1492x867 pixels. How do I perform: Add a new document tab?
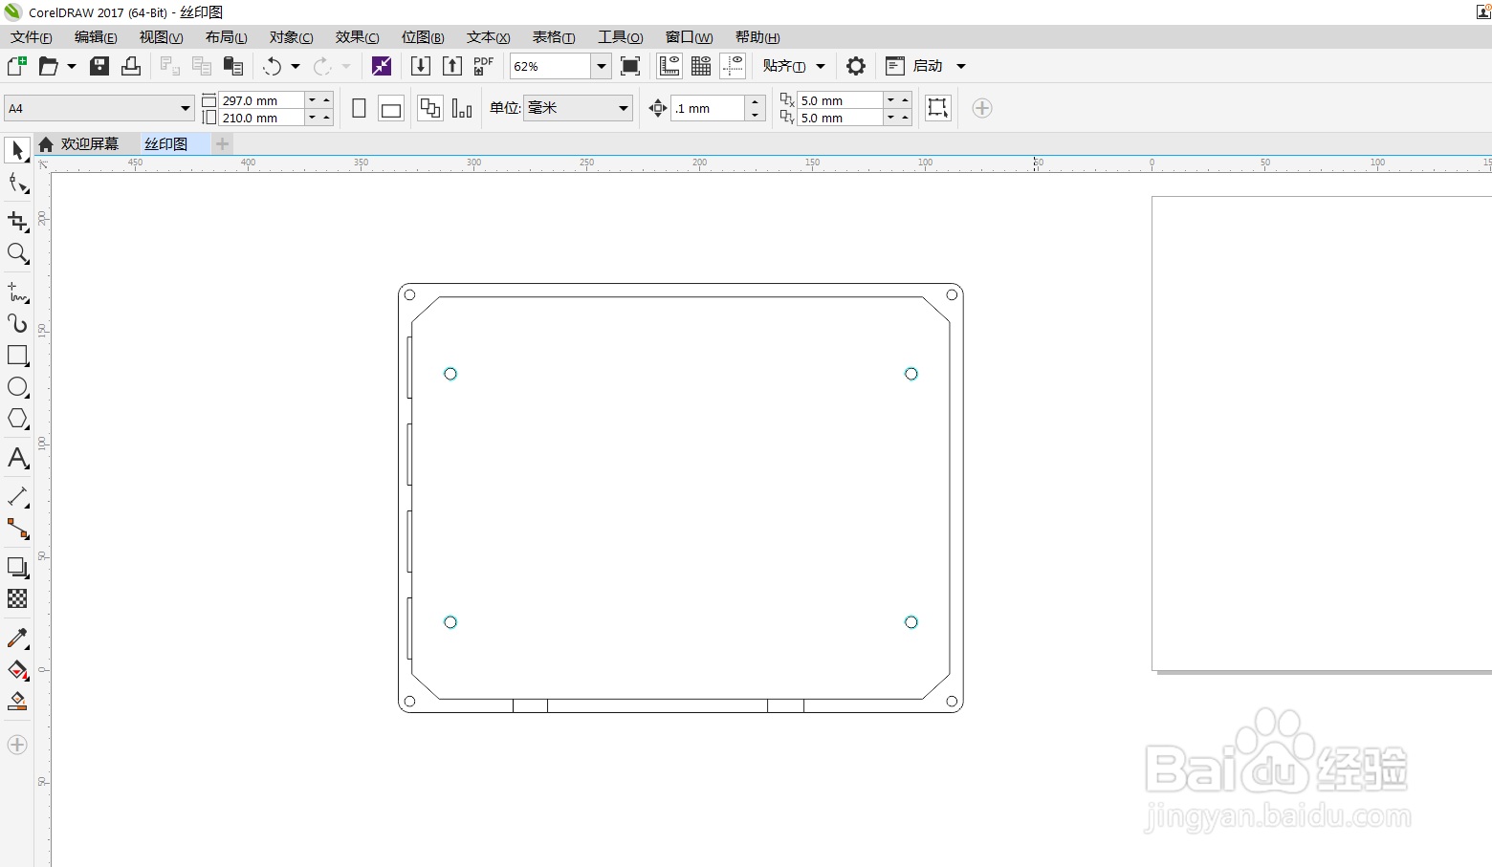223,143
